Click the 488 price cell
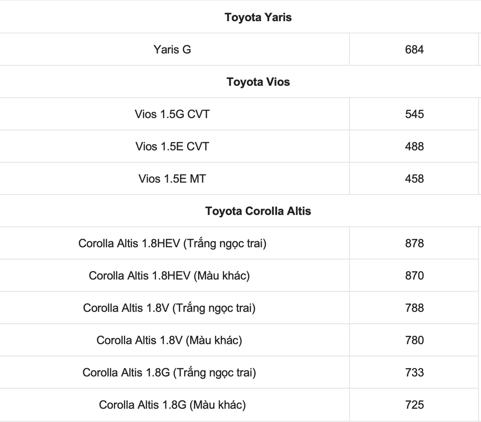481x422 pixels. click(414, 146)
